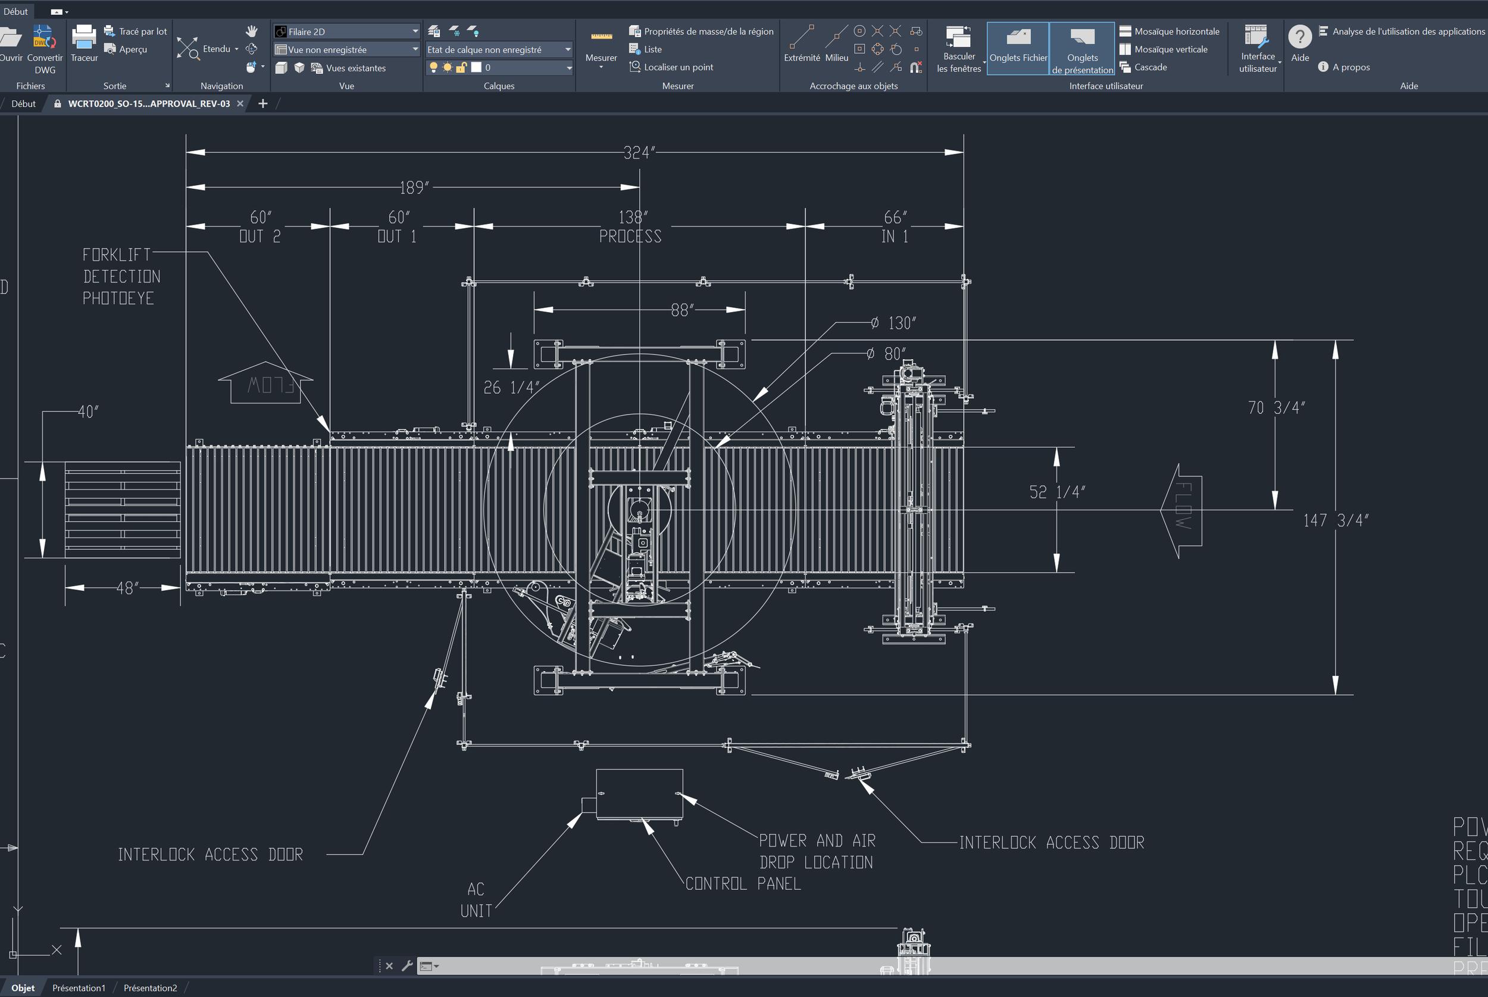Click Localiser un point tool

pos(678,67)
